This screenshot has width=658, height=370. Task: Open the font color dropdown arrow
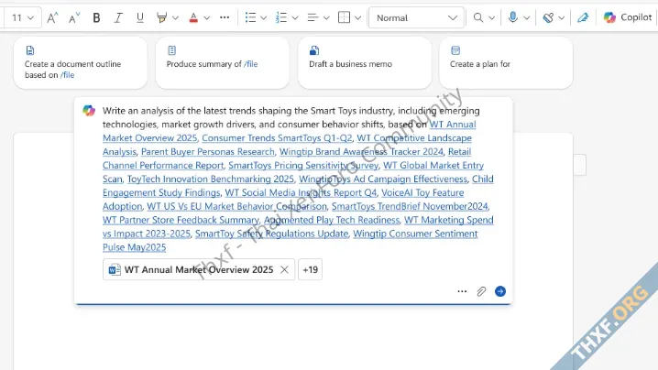[206, 18]
